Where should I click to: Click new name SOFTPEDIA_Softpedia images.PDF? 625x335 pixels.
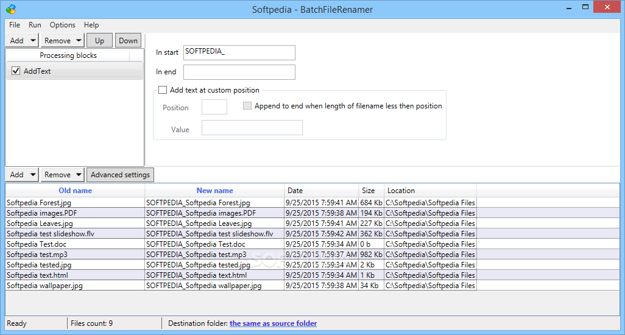214,213
